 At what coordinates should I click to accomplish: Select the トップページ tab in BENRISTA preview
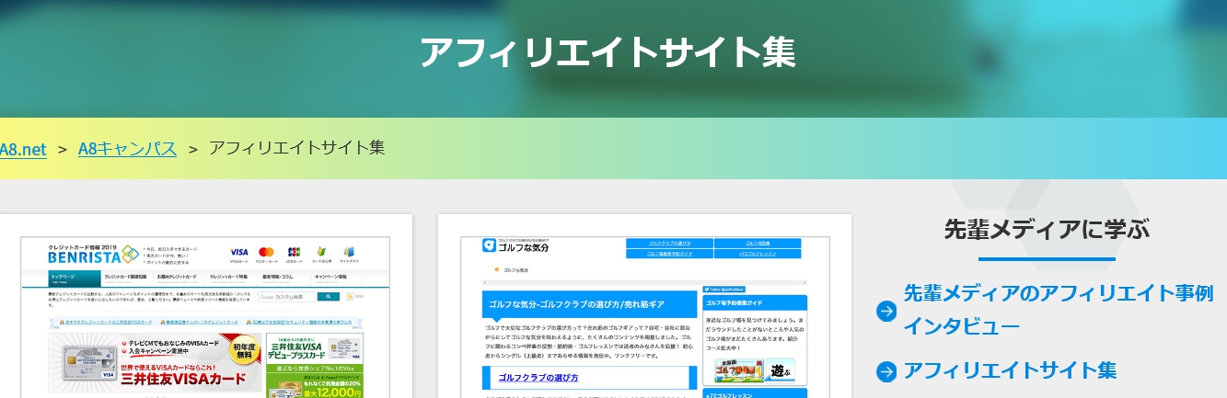tap(74, 277)
